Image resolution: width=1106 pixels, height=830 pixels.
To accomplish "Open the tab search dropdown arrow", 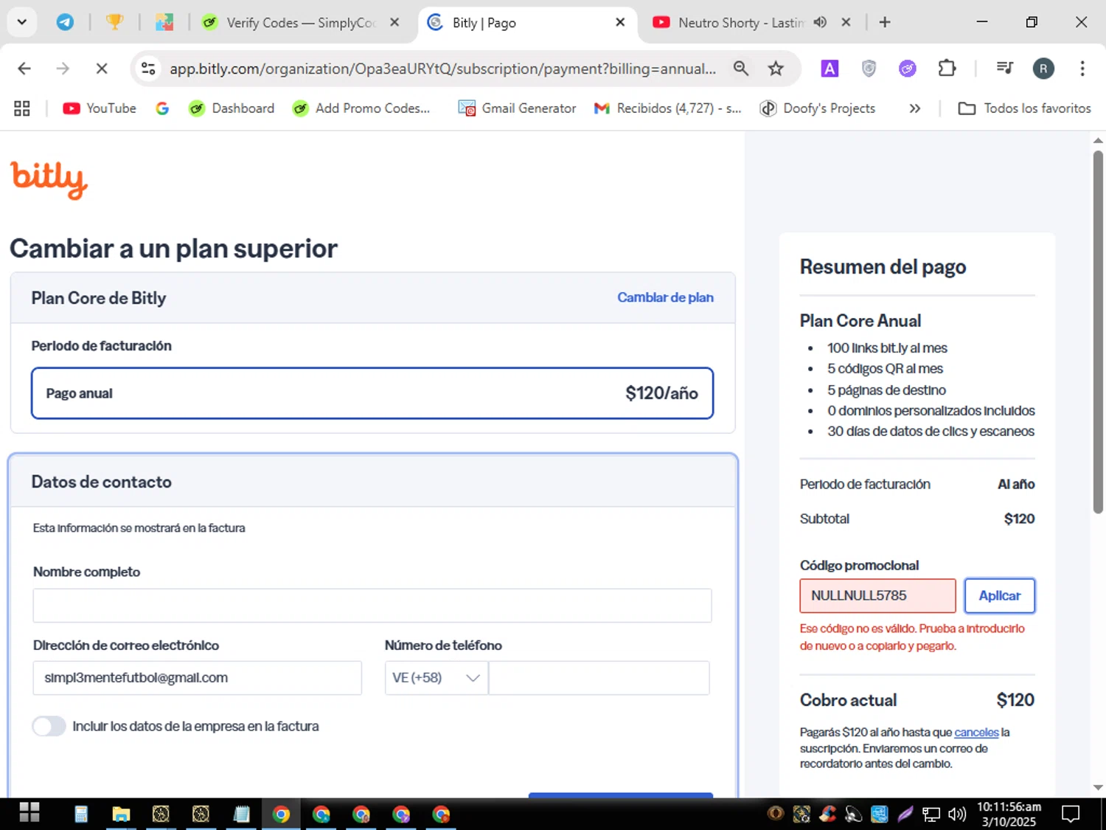I will [x=21, y=22].
